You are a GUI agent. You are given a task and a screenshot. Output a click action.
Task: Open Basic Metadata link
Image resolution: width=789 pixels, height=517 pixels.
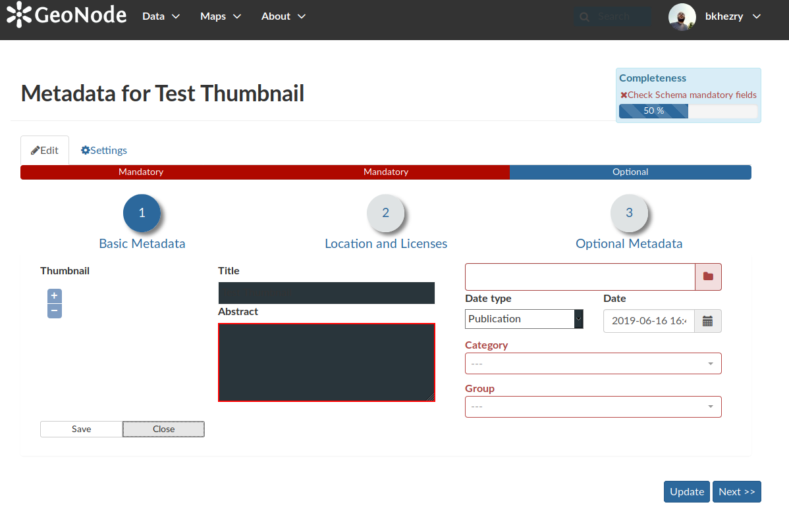[x=142, y=243]
